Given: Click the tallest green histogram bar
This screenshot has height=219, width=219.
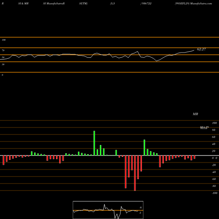Looking at the screenshot, I should [x=94, y=143].
